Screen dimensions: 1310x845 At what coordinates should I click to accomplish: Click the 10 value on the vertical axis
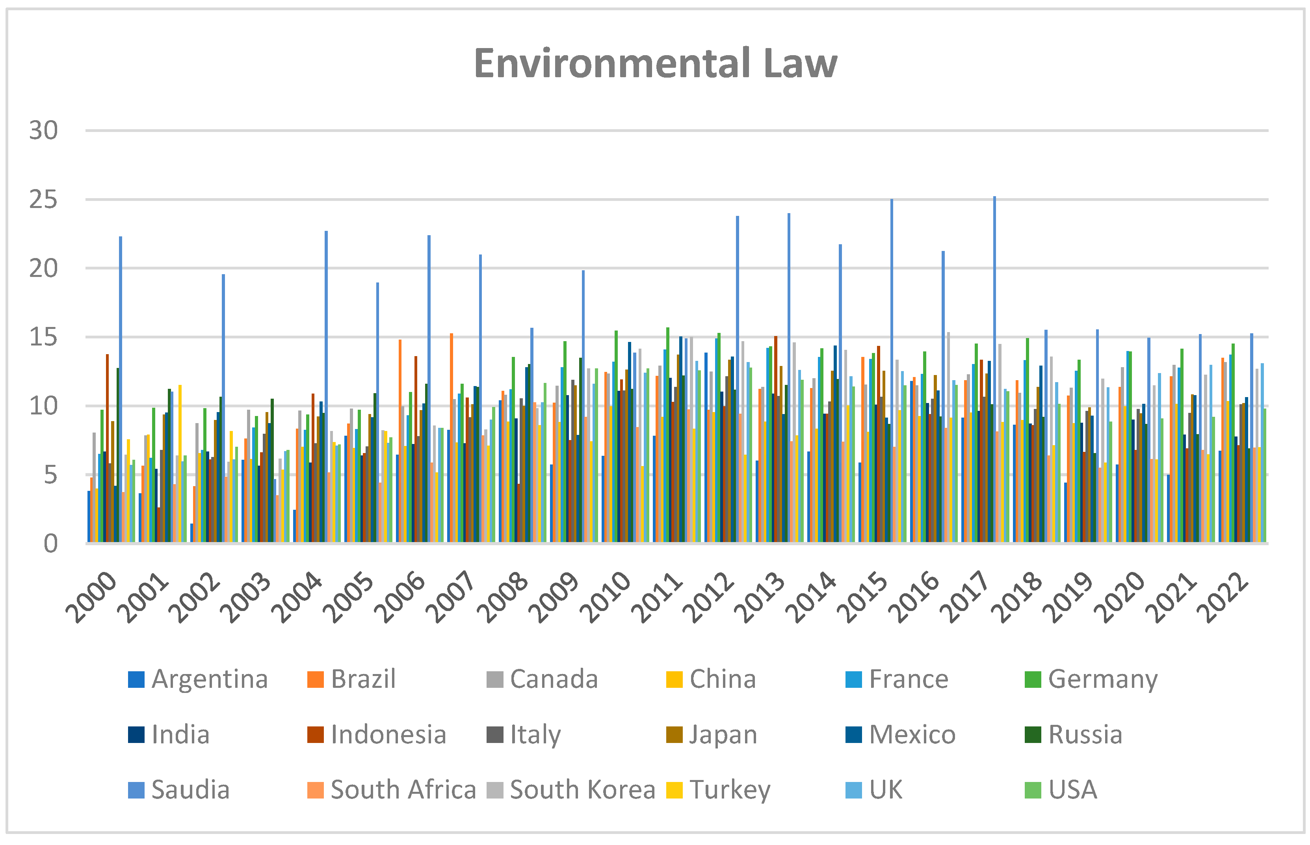[43, 406]
